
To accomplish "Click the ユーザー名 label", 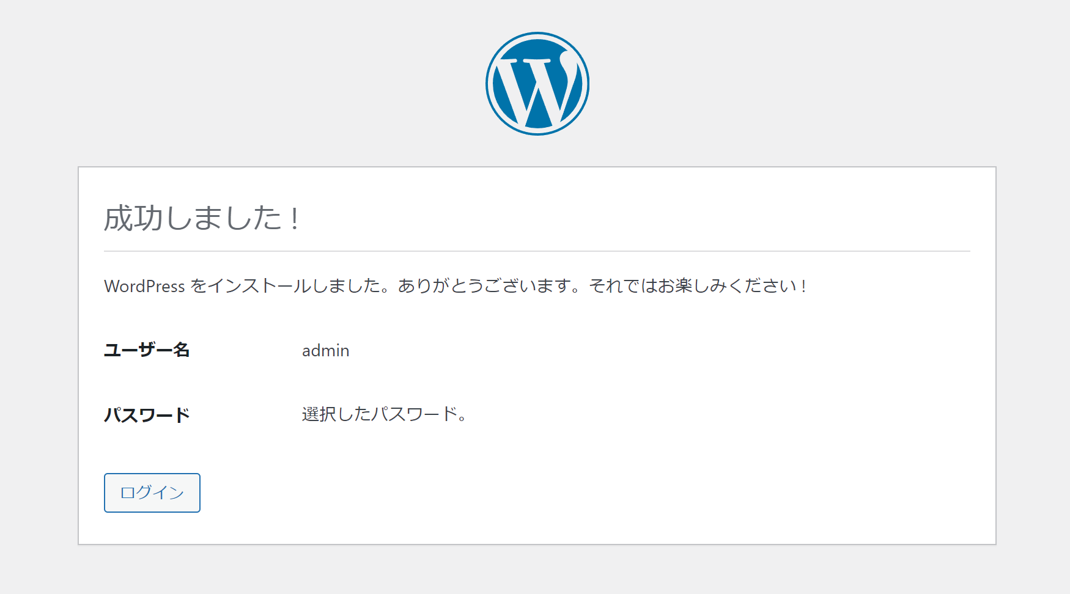I will [147, 350].
